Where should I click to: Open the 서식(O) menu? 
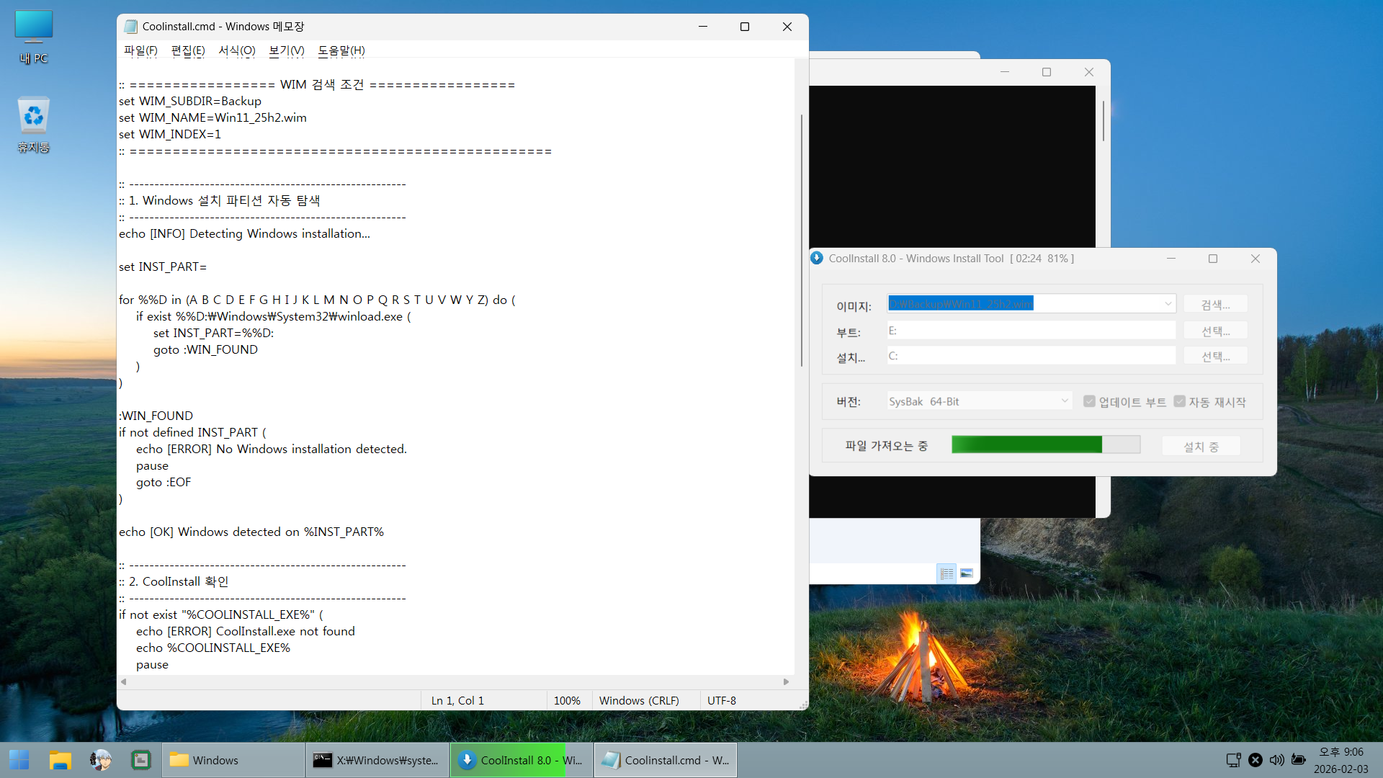(236, 50)
